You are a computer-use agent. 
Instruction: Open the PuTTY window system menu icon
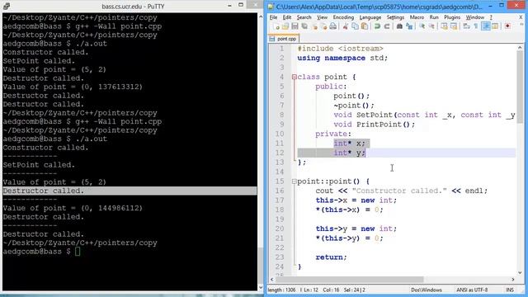pyautogui.click(x=7, y=6)
